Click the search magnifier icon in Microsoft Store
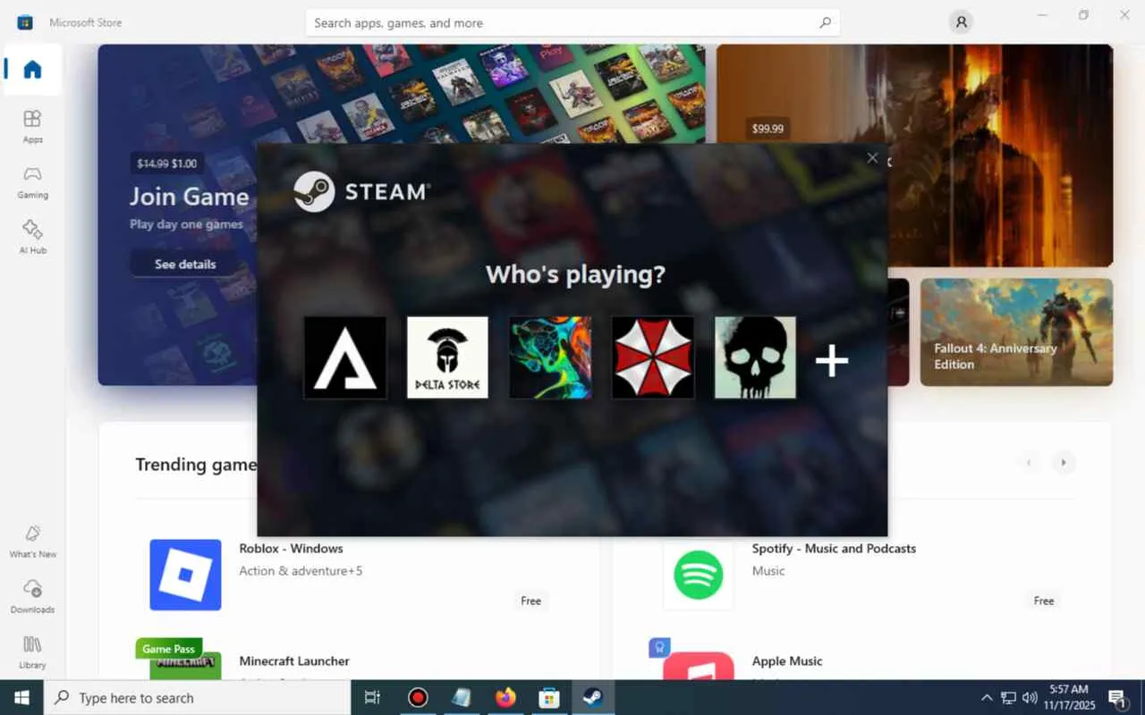 click(825, 22)
